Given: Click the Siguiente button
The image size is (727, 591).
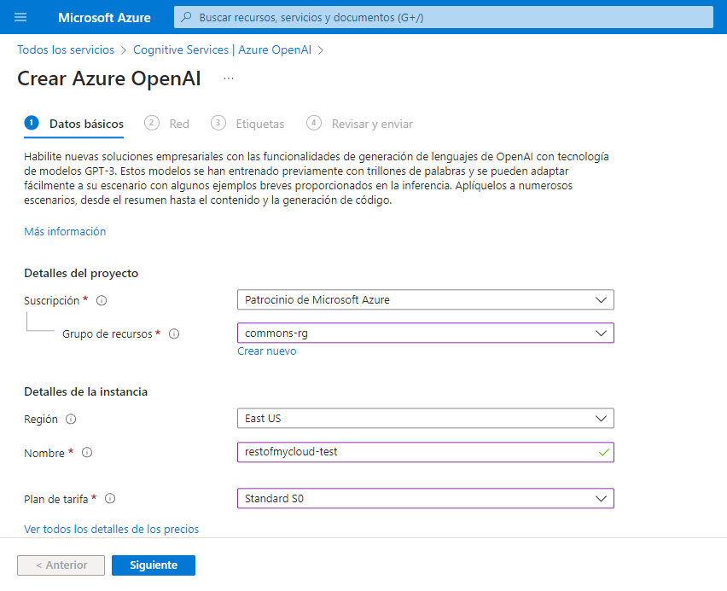Looking at the screenshot, I should coord(154,565).
